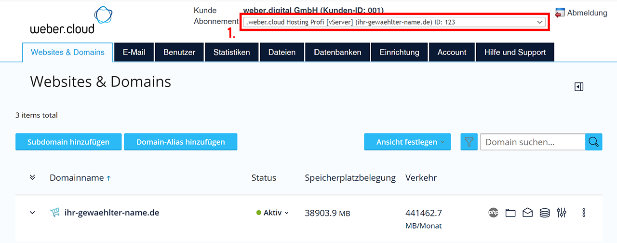
Task: Open the Einrichtung tab
Action: [400, 53]
